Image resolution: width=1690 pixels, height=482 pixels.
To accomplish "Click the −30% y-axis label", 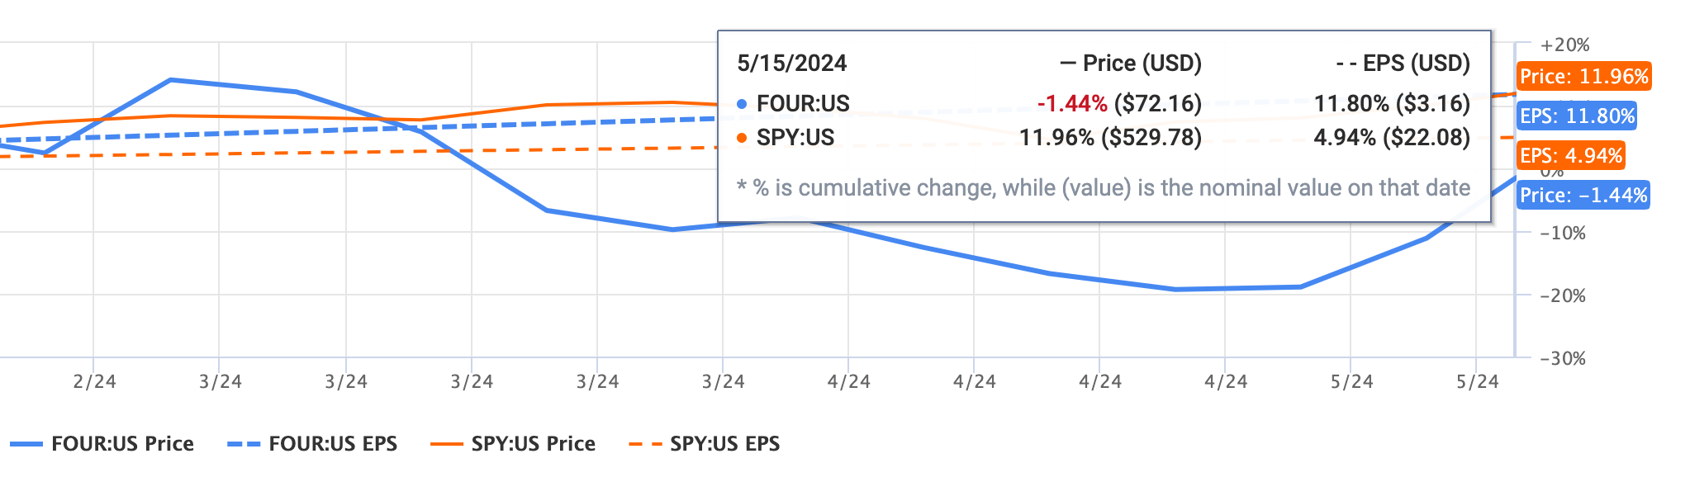I will click(x=1563, y=359).
